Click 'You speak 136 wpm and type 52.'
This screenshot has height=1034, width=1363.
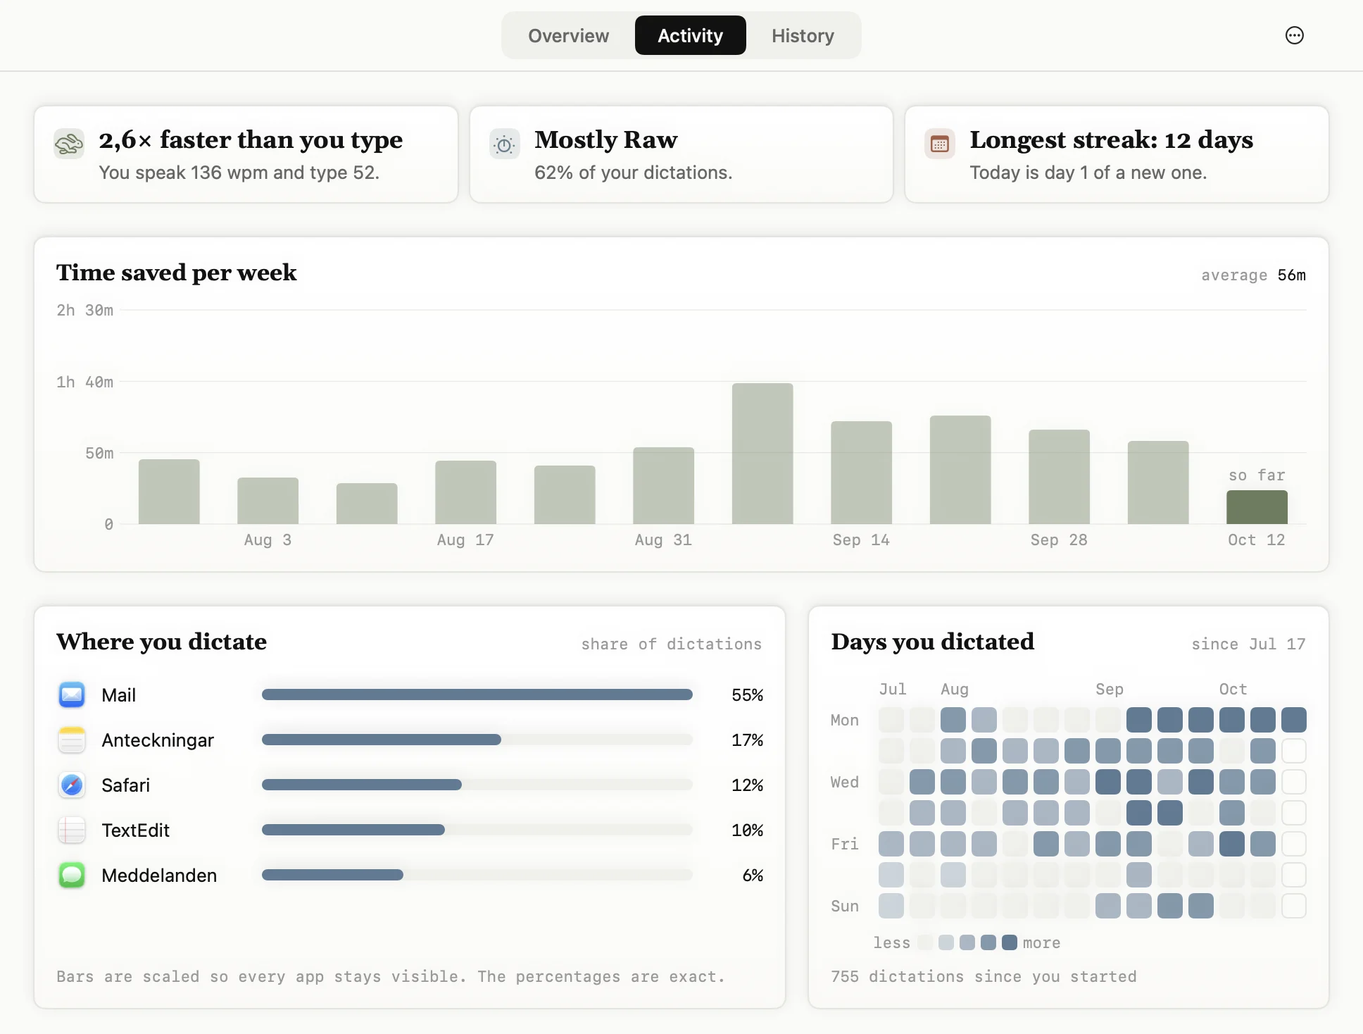pos(239,173)
